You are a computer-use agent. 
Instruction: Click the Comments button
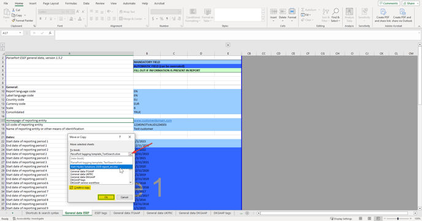click(x=389, y=3)
